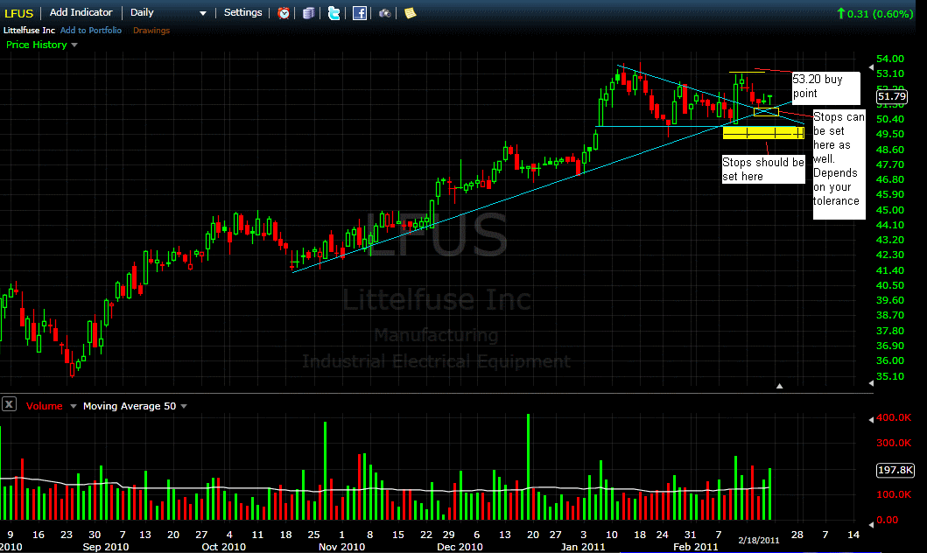This screenshot has height=553, width=927.
Task: Click the 100.0K volume axis label
Action: click(894, 494)
